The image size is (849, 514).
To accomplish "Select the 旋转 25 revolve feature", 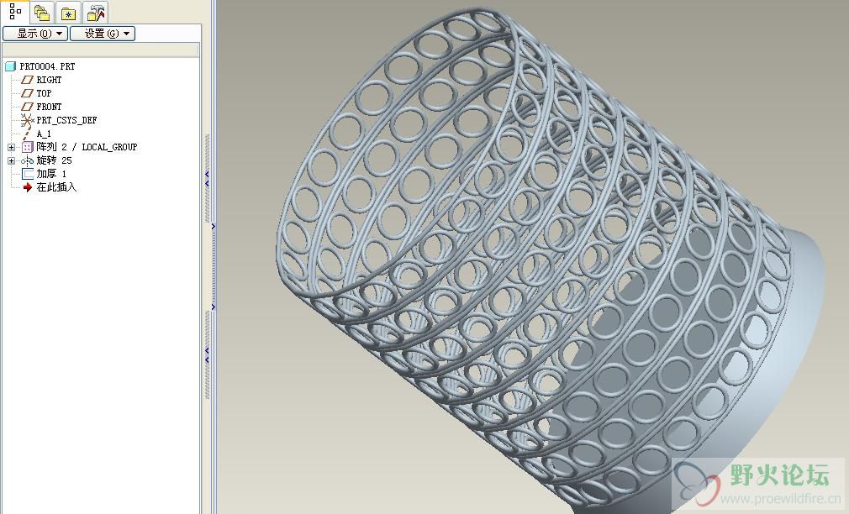I will tap(54, 160).
